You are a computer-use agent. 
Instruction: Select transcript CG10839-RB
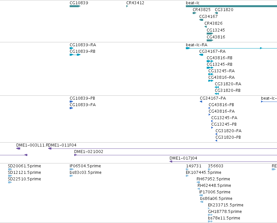point(82,51)
